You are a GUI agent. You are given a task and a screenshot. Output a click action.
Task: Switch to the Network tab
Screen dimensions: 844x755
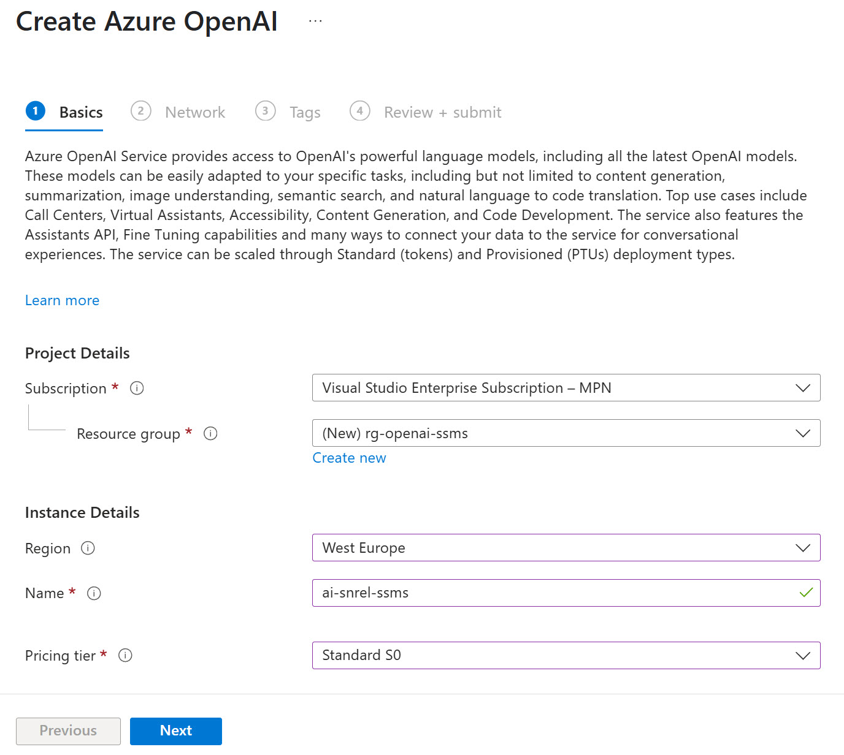point(194,112)
